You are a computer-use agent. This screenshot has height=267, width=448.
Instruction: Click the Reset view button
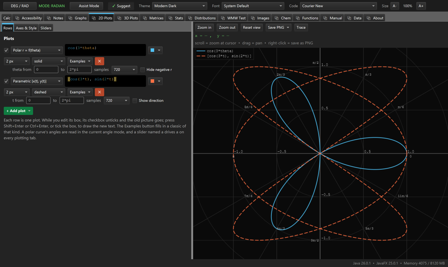[252, 27]
